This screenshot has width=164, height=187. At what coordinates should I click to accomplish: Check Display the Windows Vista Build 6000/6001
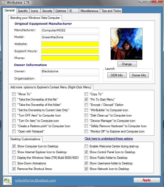[x=14, y=158]
